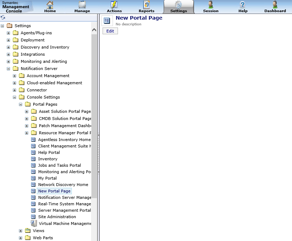Screen dimensions: 292x241
Task: Open the Session menu
Action: (211, 7)
